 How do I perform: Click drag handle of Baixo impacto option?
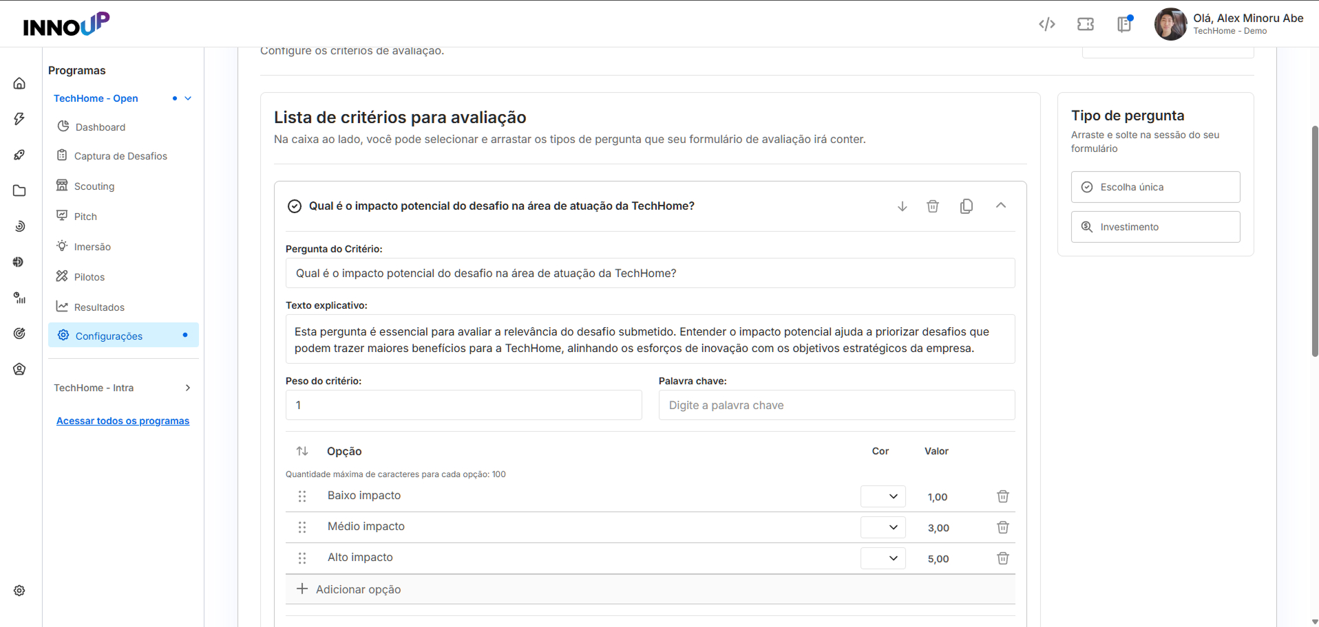302,496
